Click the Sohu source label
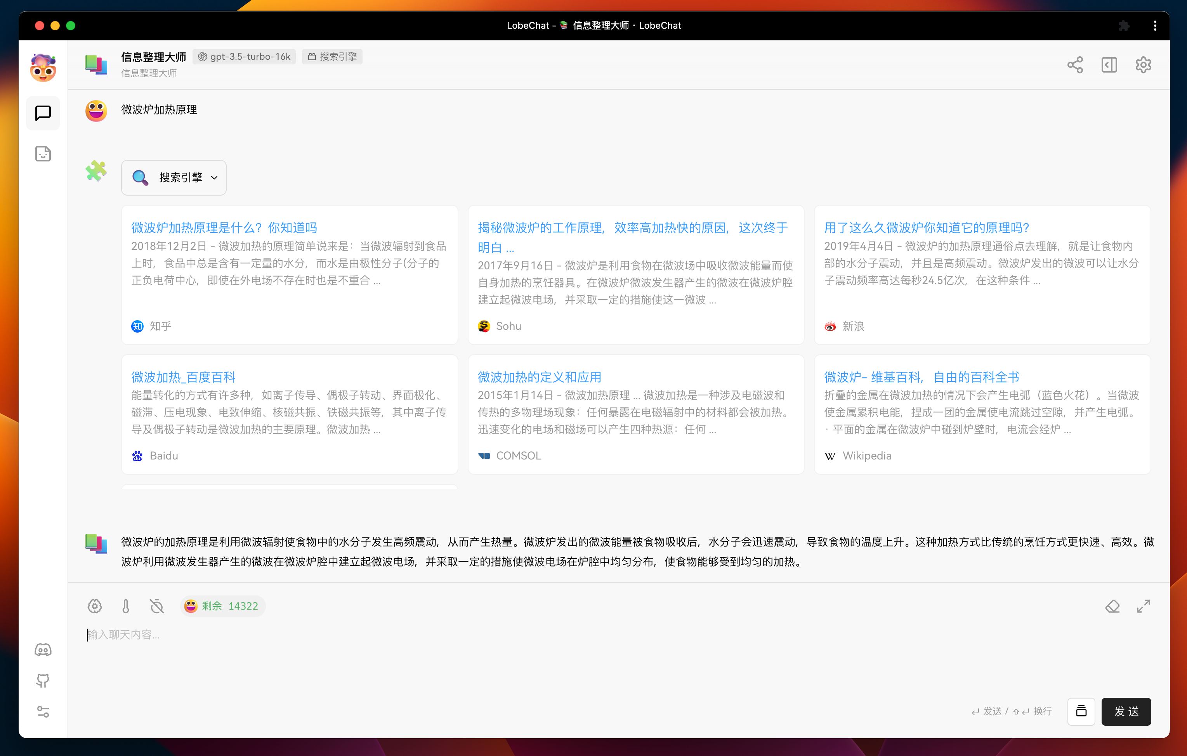The height and width of the screenshot is (756, 1187). (x=509, y=326)
